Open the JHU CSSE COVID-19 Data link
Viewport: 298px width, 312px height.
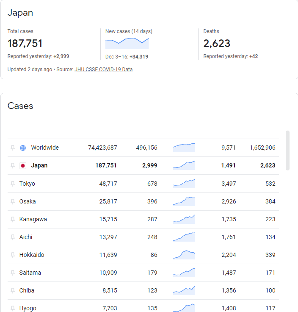(x=104, y=70)
